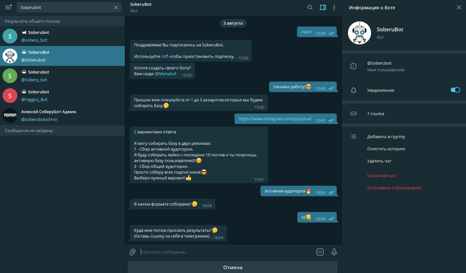Click the 1 ссылка shared links item
This screenshot has width=466, height=273.
[376, 113]
